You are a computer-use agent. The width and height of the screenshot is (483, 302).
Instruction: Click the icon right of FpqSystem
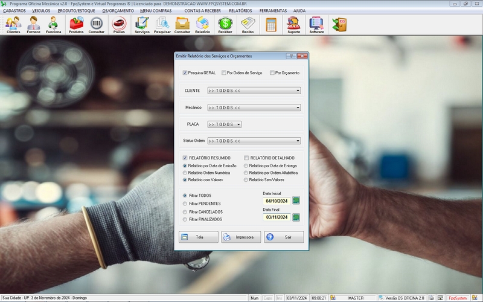pyautogui.click(x=475, y=298)
